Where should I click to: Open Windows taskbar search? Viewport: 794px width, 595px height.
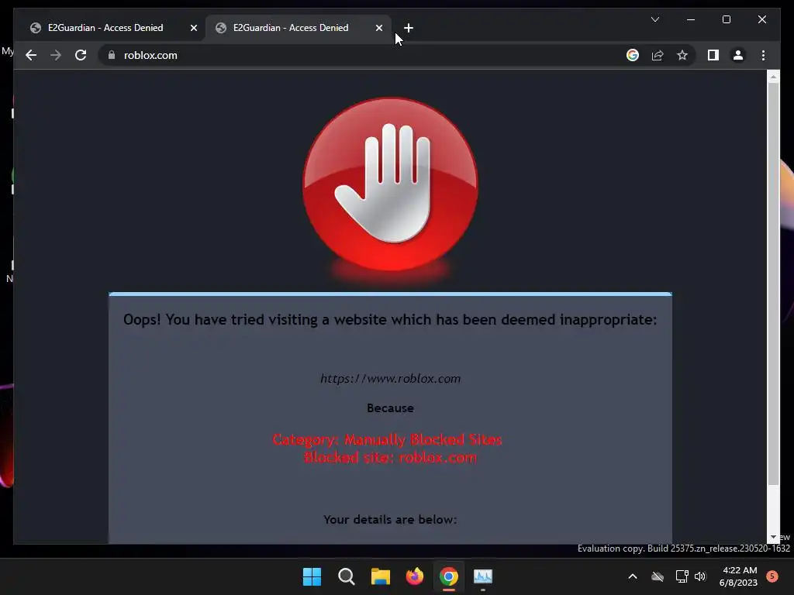[x=347, y=576]
